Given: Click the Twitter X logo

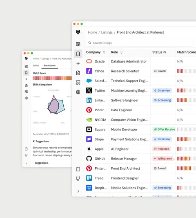Looking at the screenshot, I should tap(89, 90).
